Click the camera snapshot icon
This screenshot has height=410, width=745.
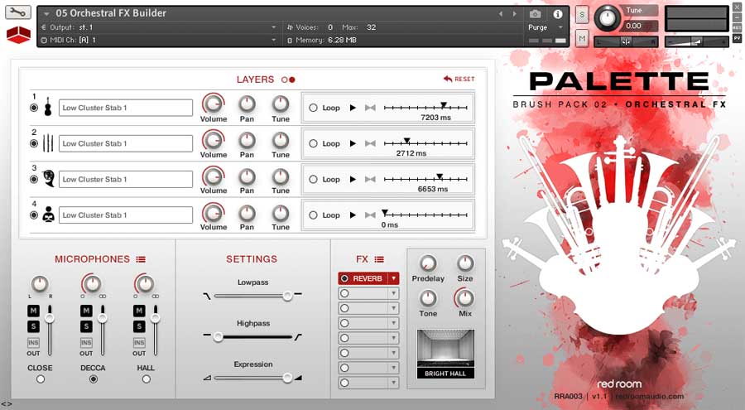535,14
